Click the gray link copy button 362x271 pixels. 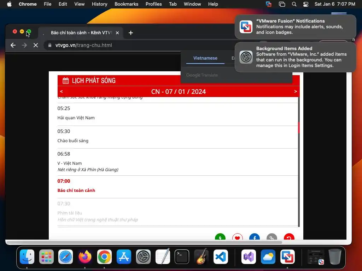point(272,237)
